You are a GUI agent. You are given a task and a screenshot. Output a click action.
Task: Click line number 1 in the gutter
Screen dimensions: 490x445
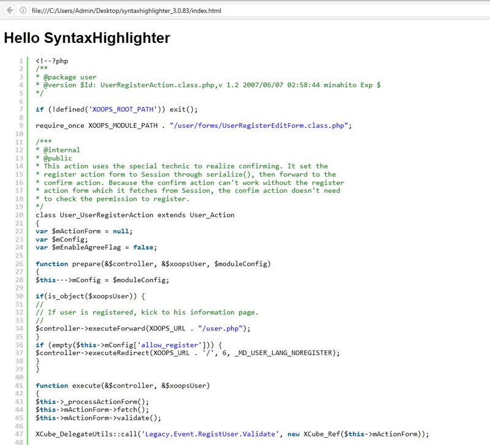tap(21, 61)
